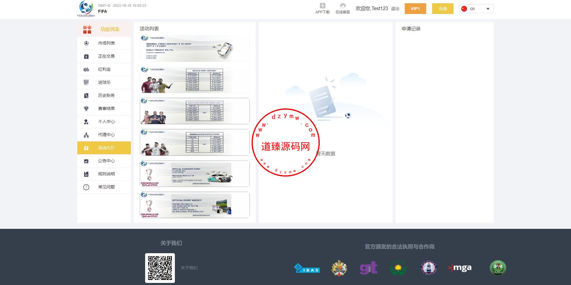
Task: Click the IBAS partner logo
Action: click(x=307, y=268)
